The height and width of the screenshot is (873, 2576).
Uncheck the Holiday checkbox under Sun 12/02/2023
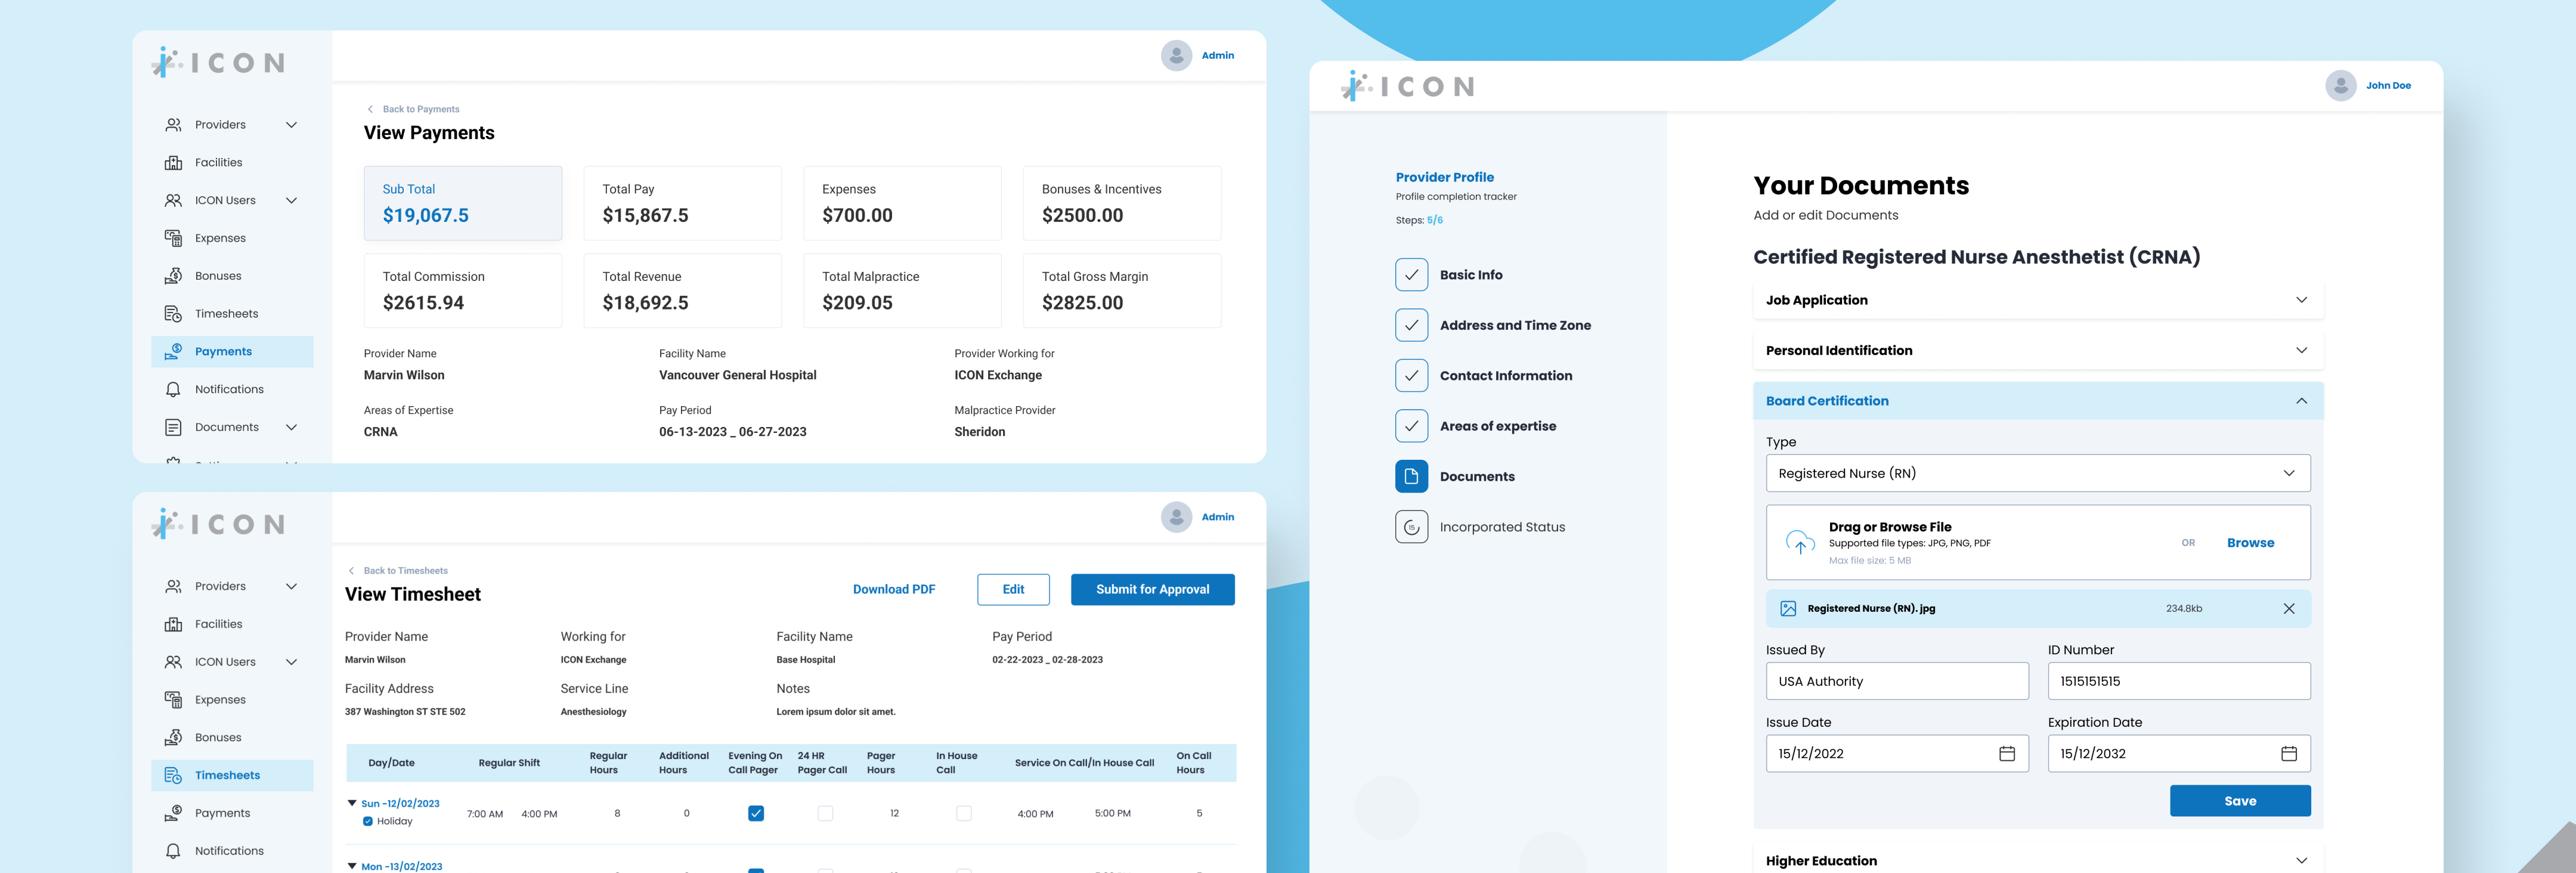(368, 822)
